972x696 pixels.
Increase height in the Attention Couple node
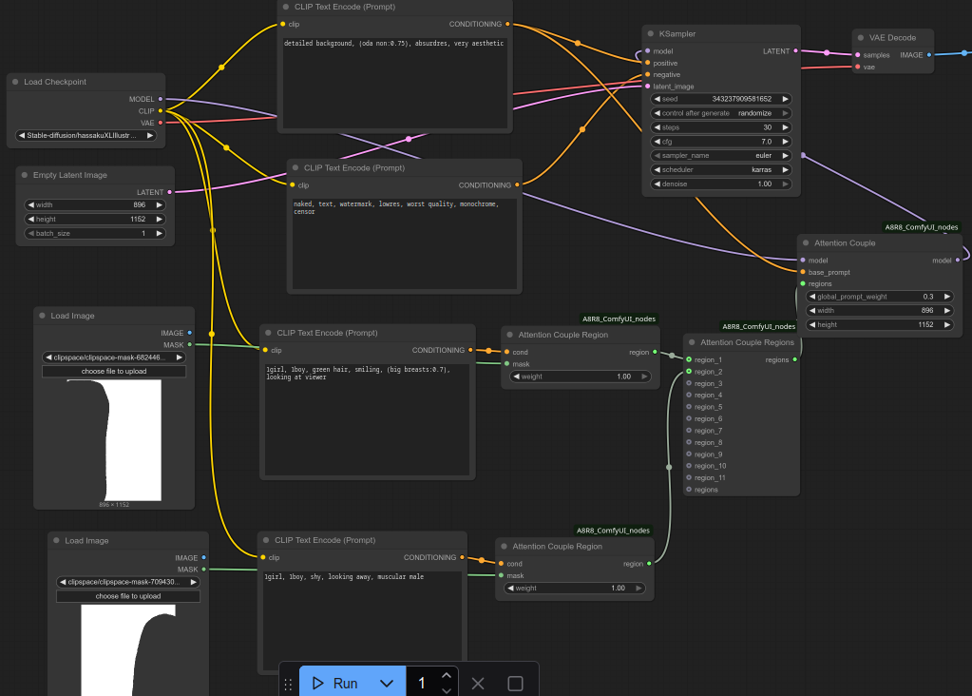pyautogui.click(x=947, y=324)
